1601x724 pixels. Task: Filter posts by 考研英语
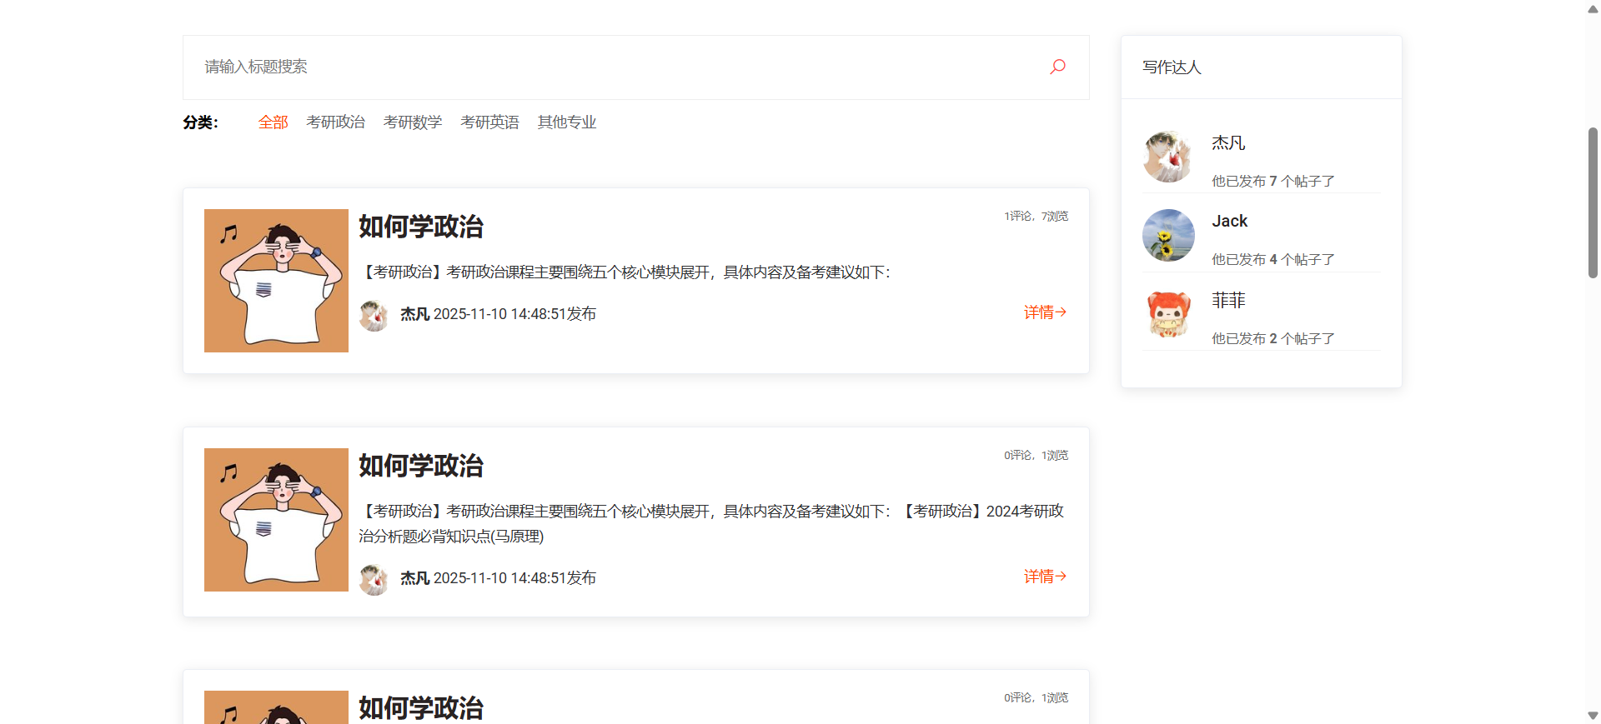coord(489,122)
